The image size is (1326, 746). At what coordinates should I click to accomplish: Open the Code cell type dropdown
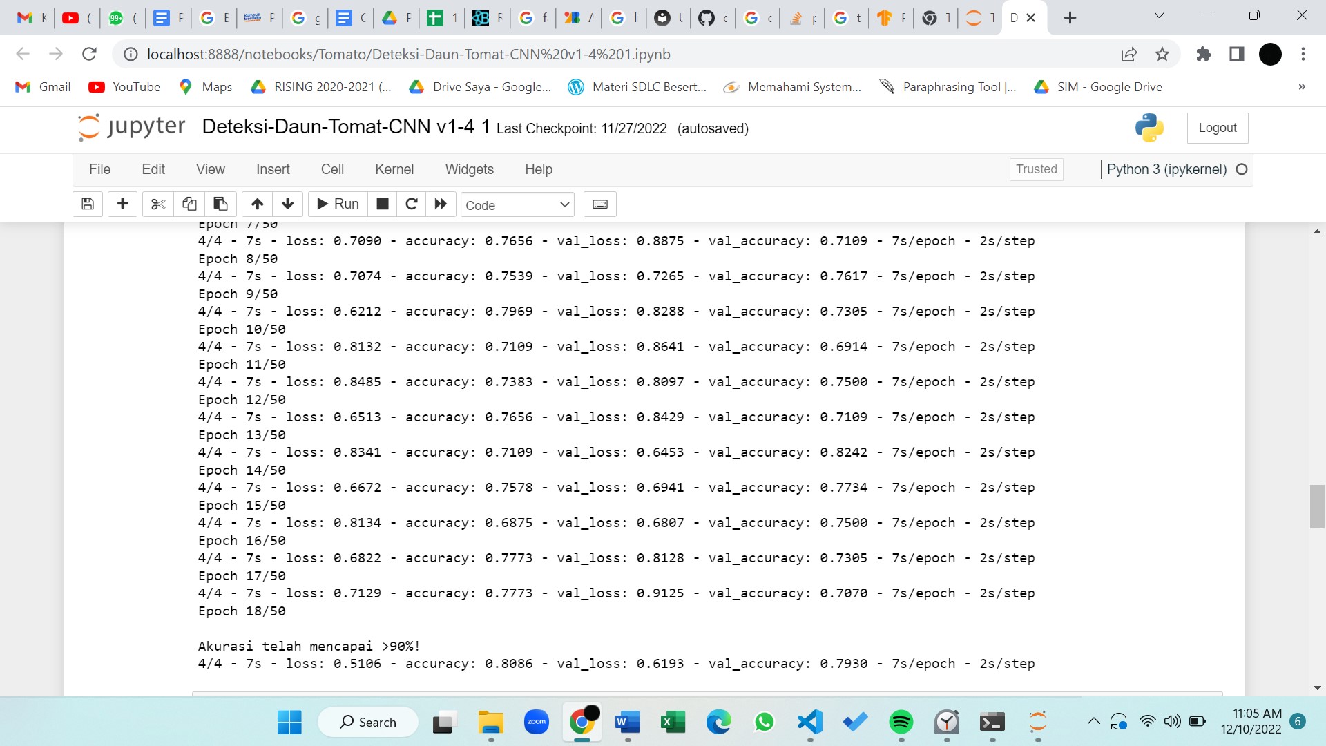517,205
